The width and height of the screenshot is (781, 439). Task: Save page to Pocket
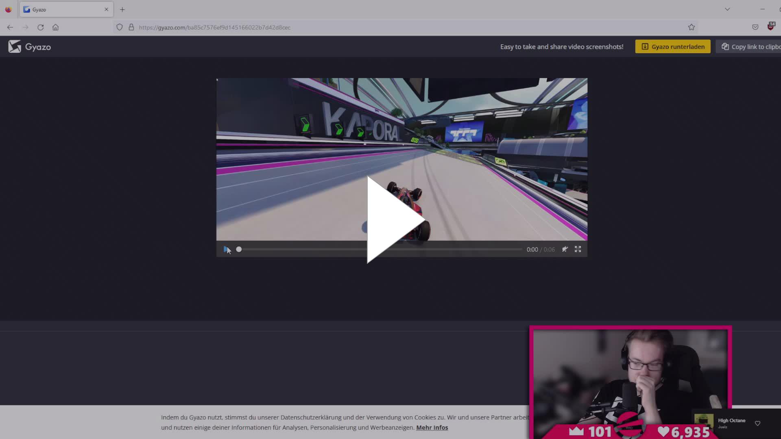coord(755,27)
